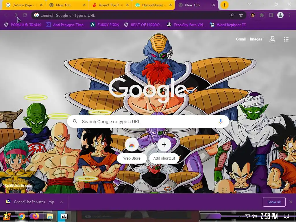Open the Chrome three-dot menu
Viewport: 296px width, 222px height.
coord(290,15)
